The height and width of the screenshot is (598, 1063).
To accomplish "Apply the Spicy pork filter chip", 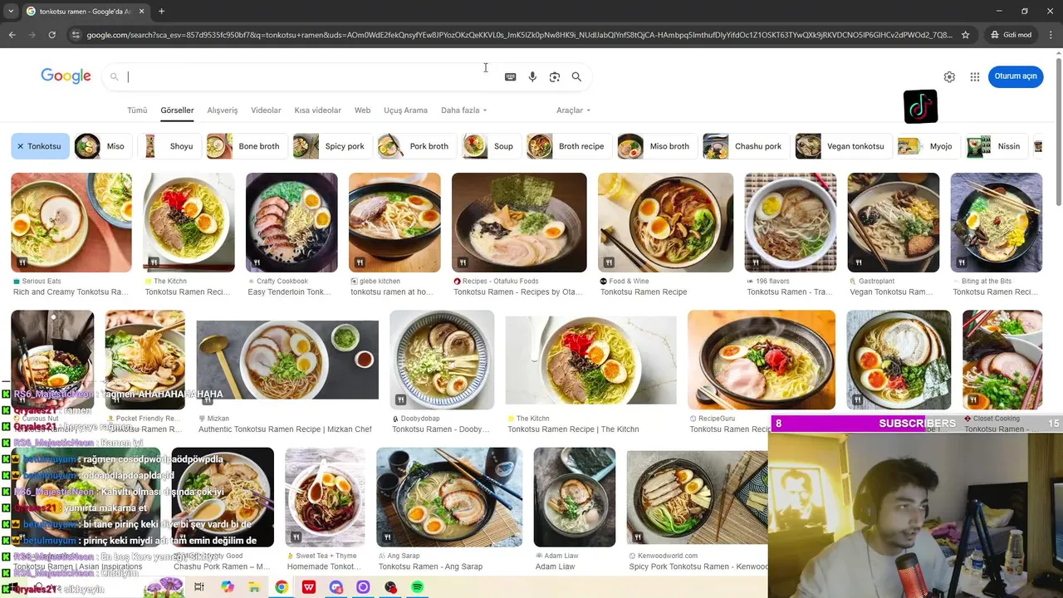I will point(332,146).
